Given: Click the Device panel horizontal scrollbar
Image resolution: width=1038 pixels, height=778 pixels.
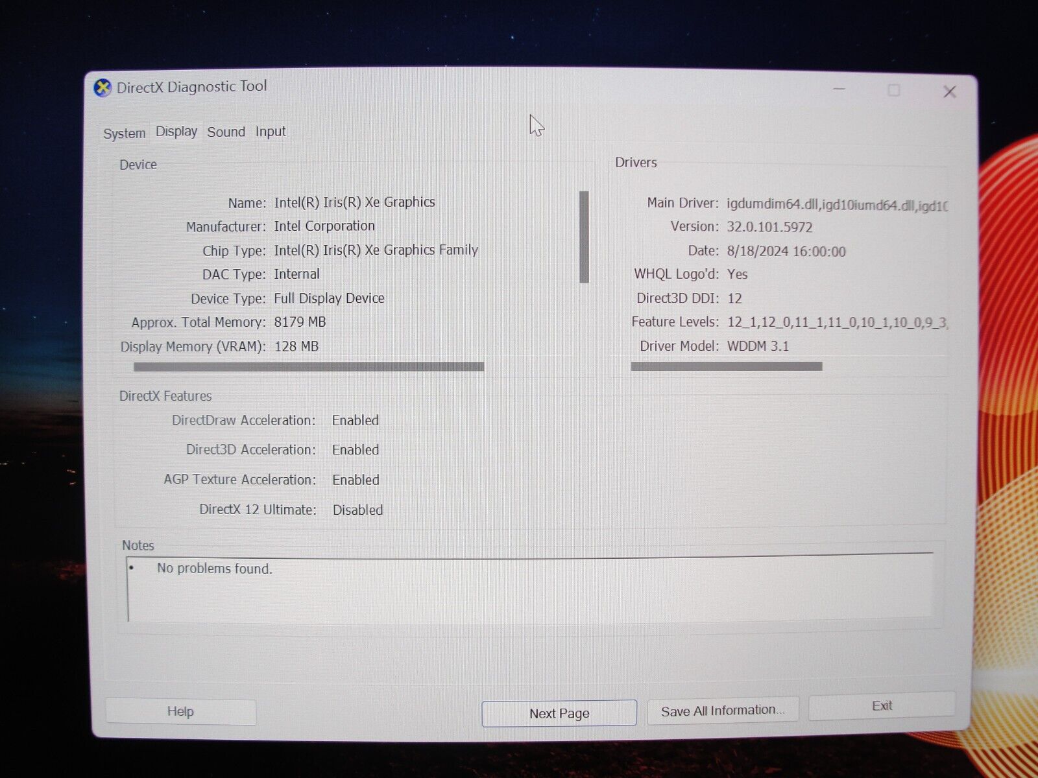Looking at the screenshot, I should point(309,367).
